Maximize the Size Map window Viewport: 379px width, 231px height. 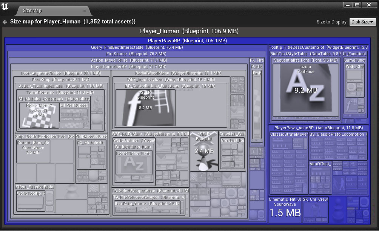357,5
